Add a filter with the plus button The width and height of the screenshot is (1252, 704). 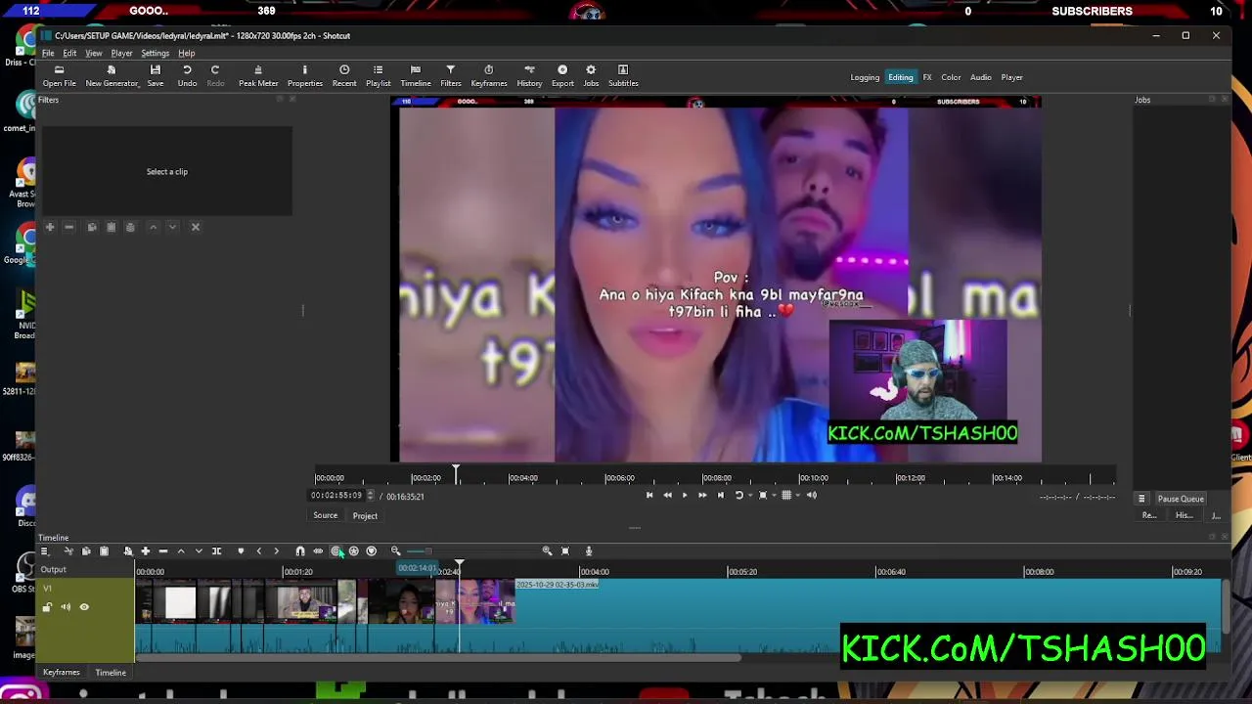pos(50,227)
